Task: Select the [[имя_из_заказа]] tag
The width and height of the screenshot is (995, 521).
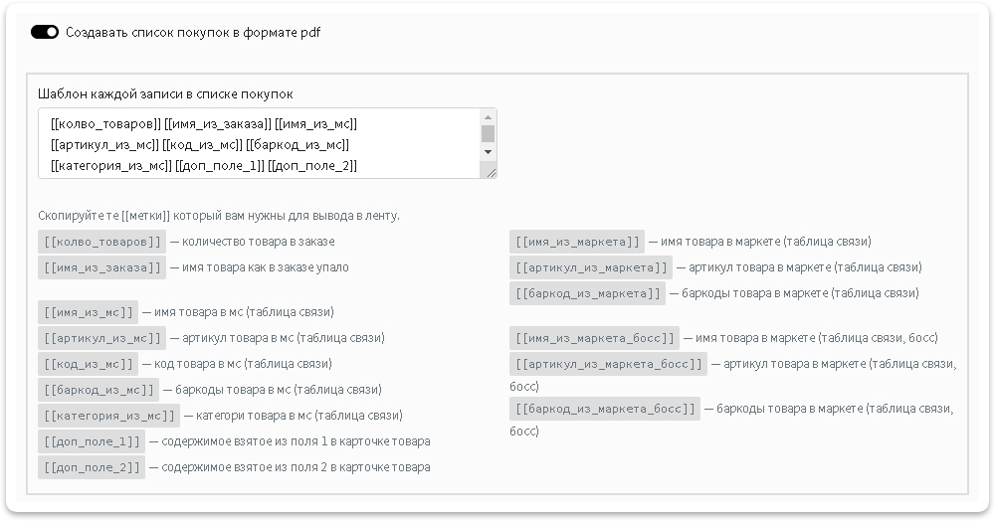Action: pos(101,267)
